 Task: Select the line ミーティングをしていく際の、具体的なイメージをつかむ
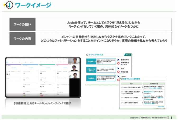[x=104, y=26]
